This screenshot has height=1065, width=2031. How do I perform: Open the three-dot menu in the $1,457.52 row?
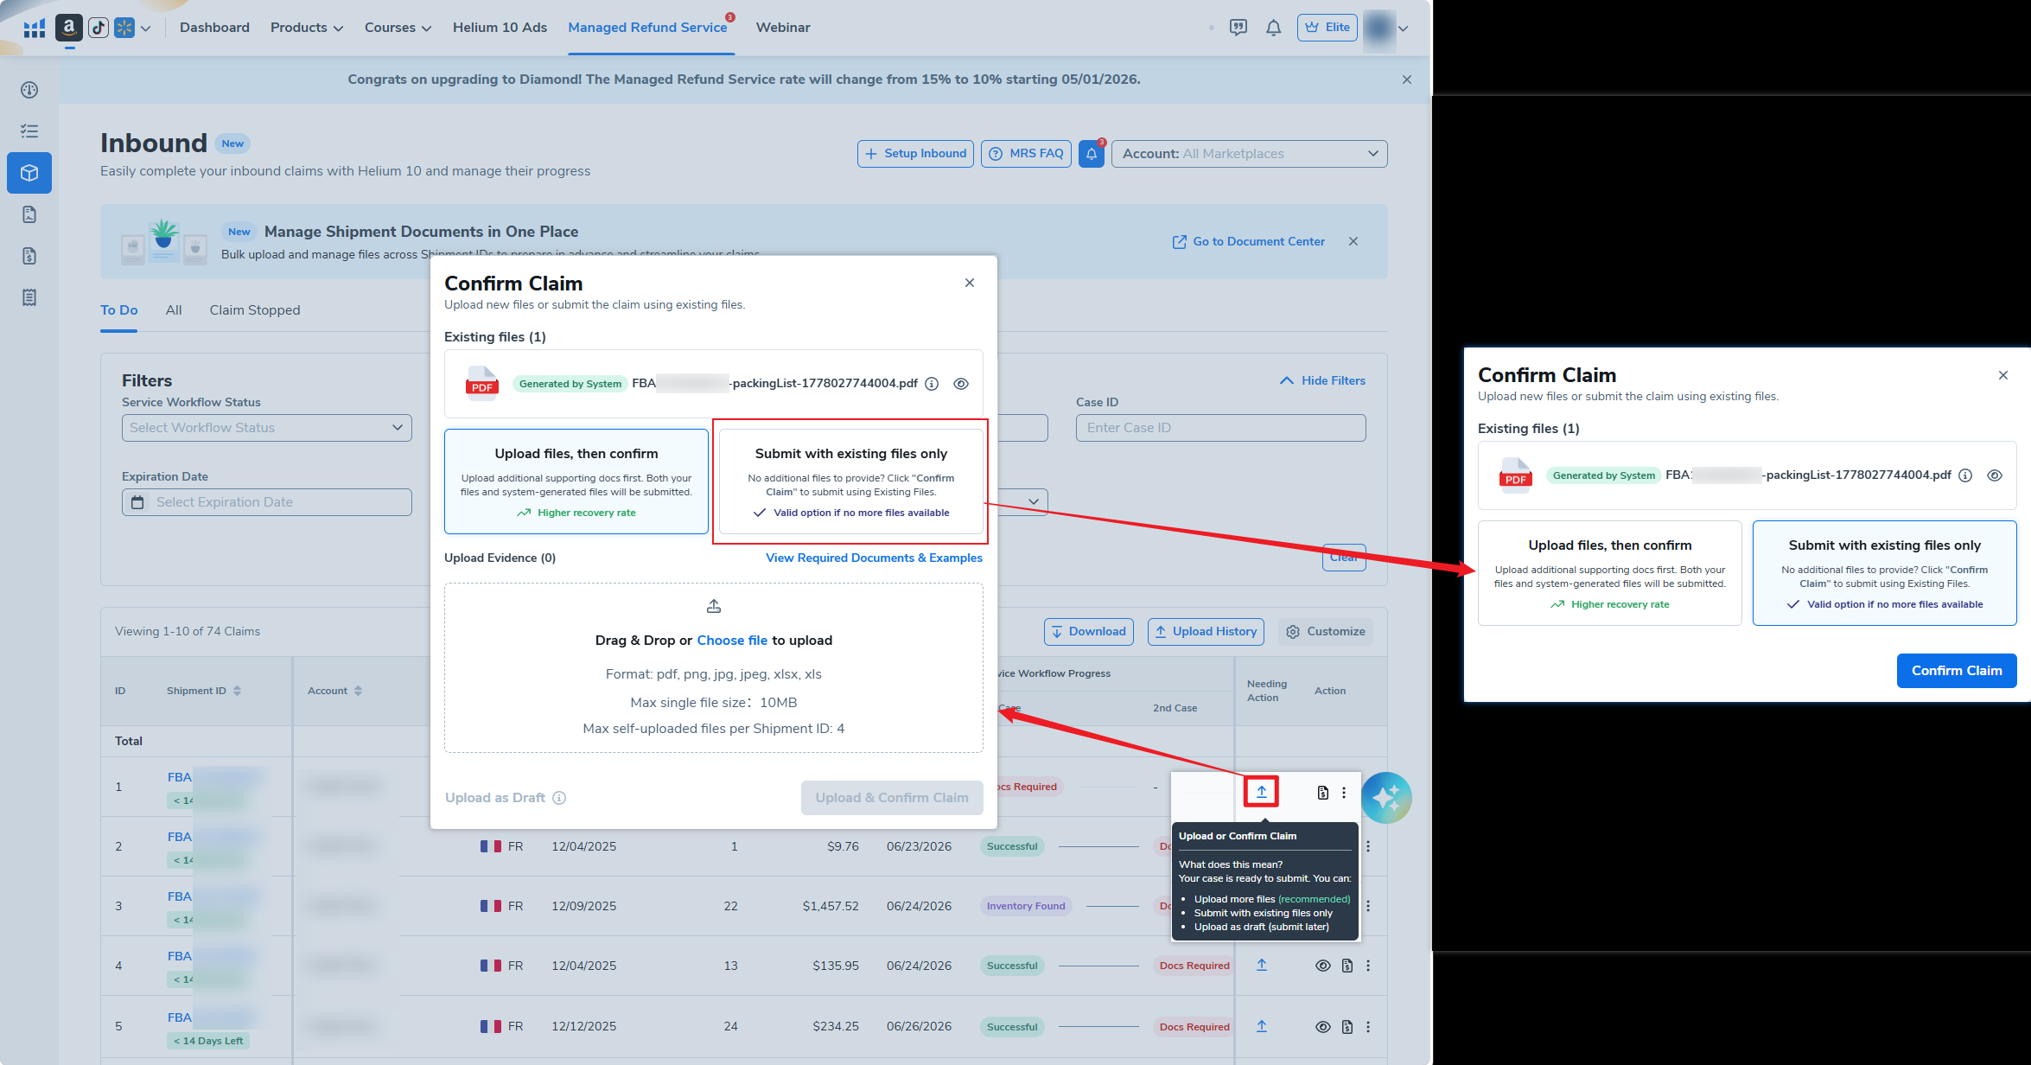coord(1368,906)
